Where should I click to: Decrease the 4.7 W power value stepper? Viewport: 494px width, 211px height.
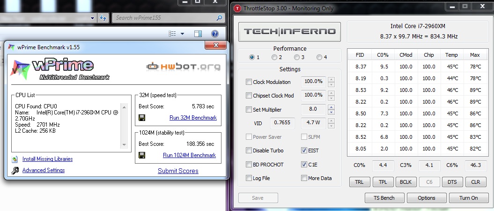click(331, 126)
